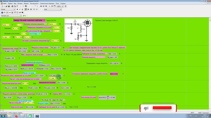Viewport: 211px width, 118px height.
Task: Click the Insert Unit icon
Action: pyautogui.click(x=44, y=6)
